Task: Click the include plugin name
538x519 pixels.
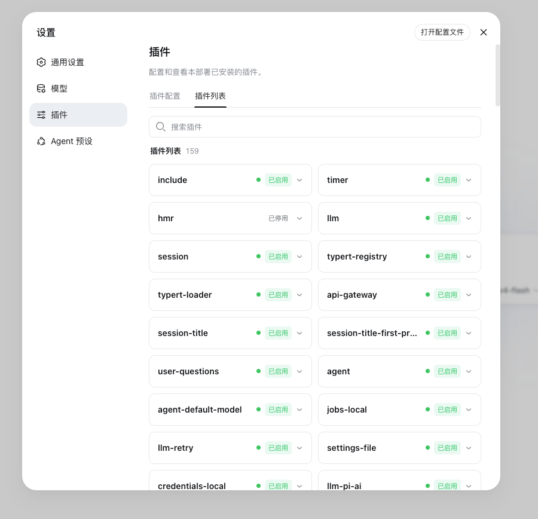Action: [x=172, y=180]
